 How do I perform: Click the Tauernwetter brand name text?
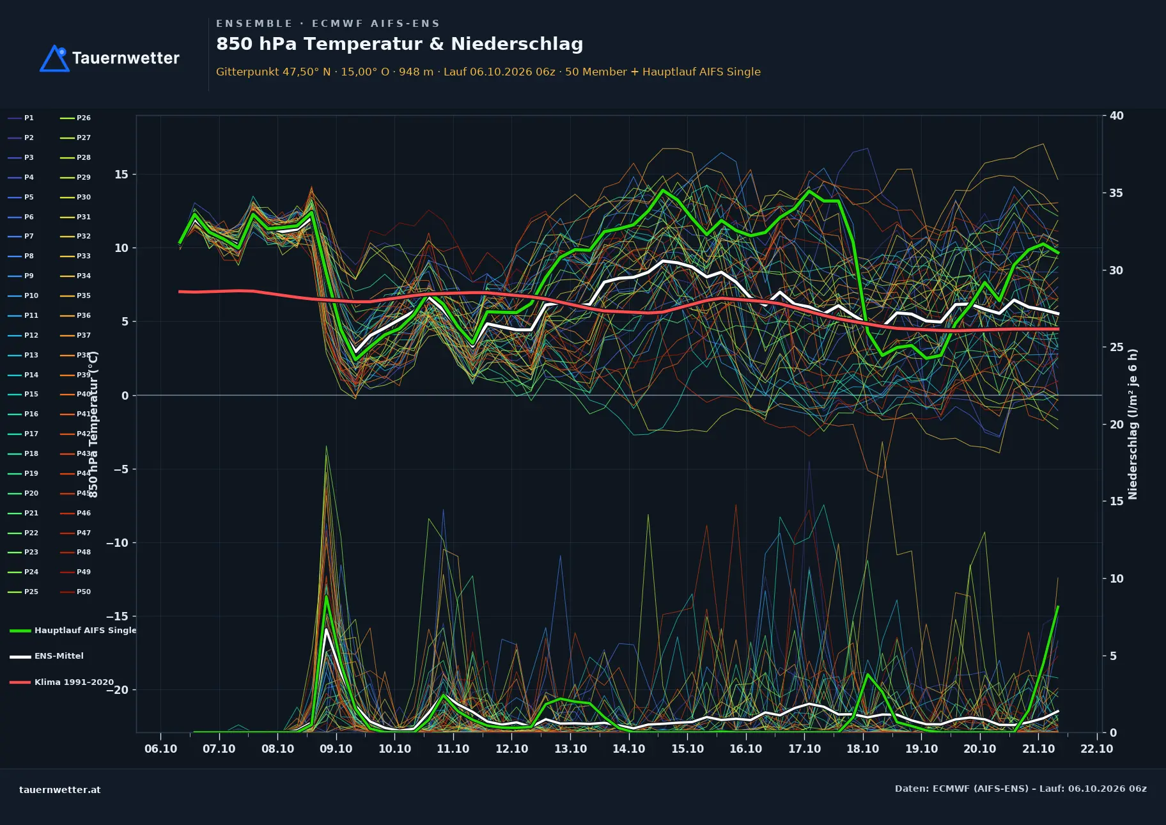[126, 58]
